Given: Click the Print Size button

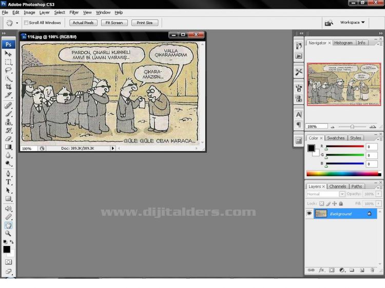Looking at the screenshot, I should (145, 23).
